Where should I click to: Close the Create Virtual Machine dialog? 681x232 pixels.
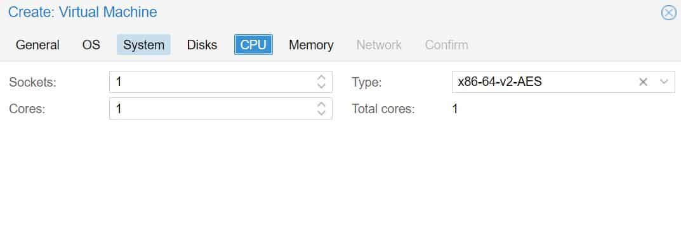(668, 13)
